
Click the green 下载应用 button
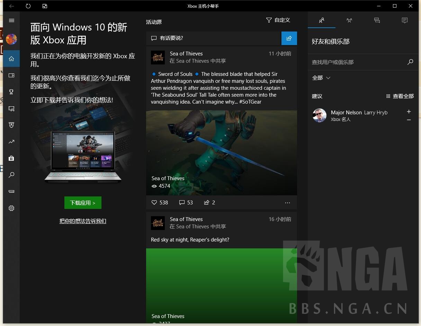(x=83, y=203)
